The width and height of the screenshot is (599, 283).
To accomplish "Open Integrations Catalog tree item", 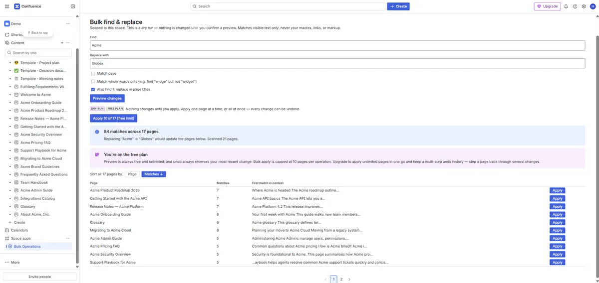I will tap(38, 198).
